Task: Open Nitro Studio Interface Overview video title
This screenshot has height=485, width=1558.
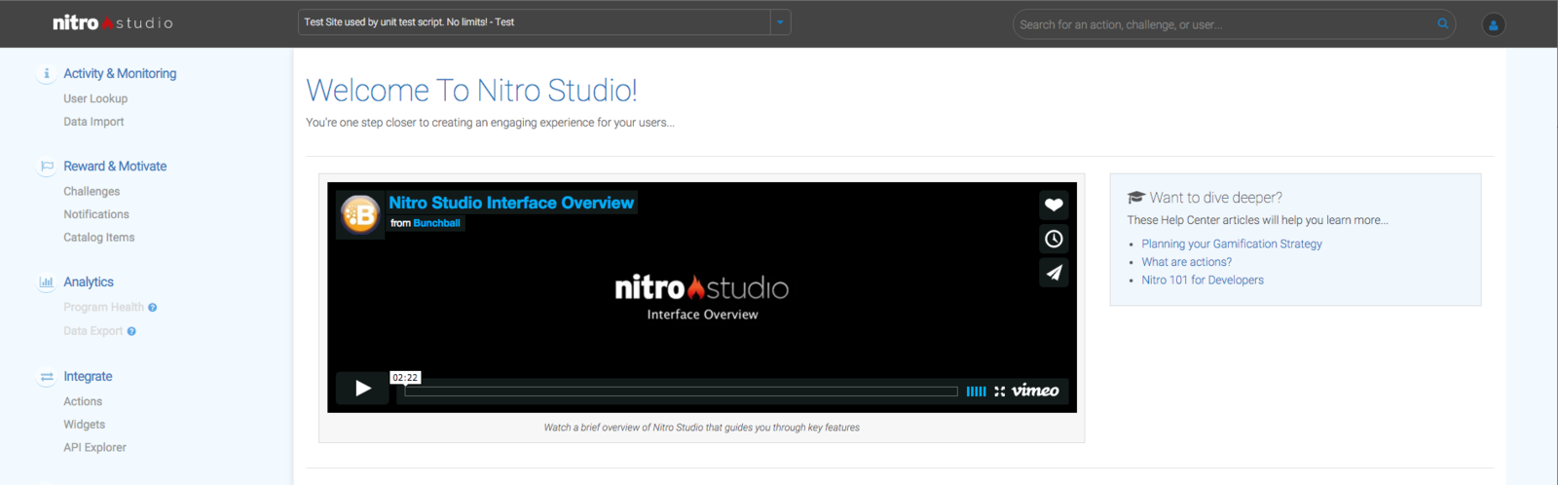Action: coord(511,203)
